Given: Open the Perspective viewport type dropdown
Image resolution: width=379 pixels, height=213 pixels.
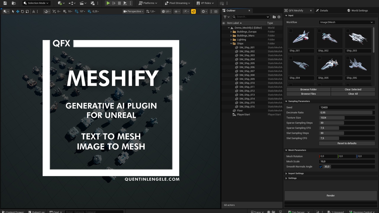Looking at the screenshot, I should (x=133, y=11).
